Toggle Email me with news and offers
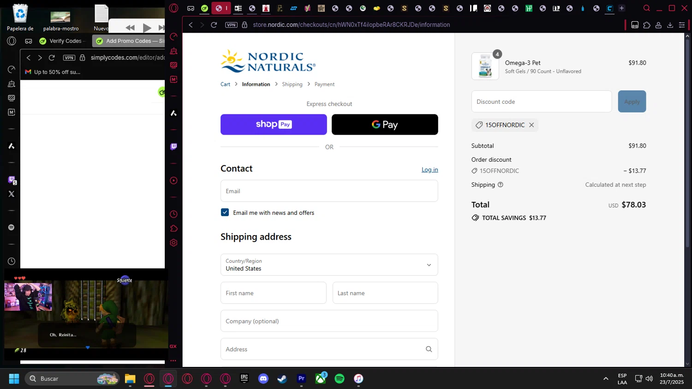 pyautogui.click(x=225, y=212)
